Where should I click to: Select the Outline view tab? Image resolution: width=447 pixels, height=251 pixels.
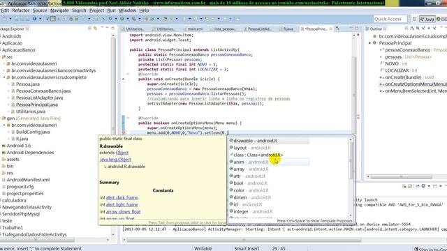[x=376, y=29]
